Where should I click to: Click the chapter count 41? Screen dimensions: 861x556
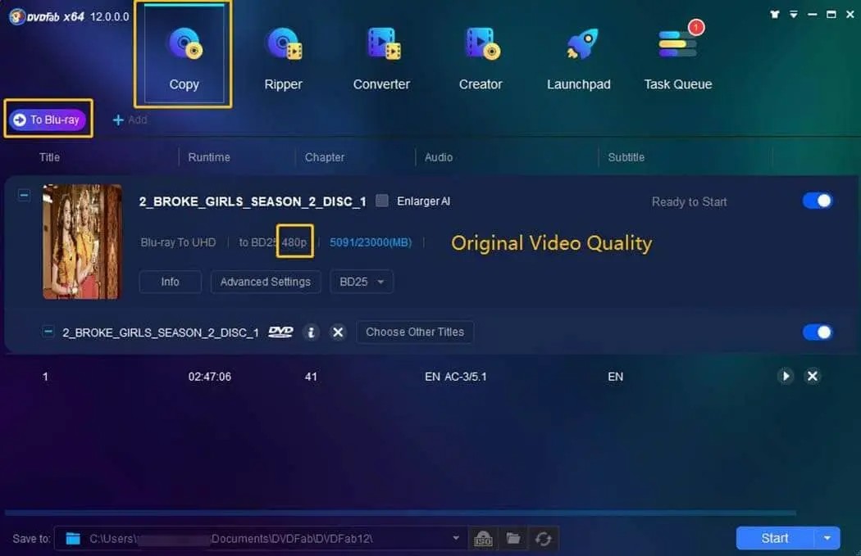tap(311, 377)
